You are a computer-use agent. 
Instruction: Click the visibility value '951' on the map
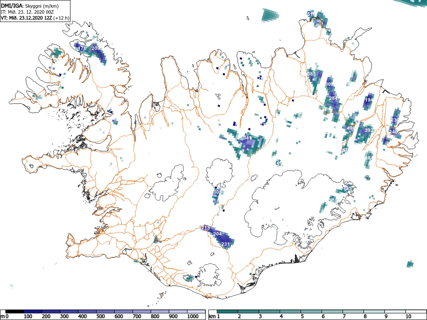(333, 200)
